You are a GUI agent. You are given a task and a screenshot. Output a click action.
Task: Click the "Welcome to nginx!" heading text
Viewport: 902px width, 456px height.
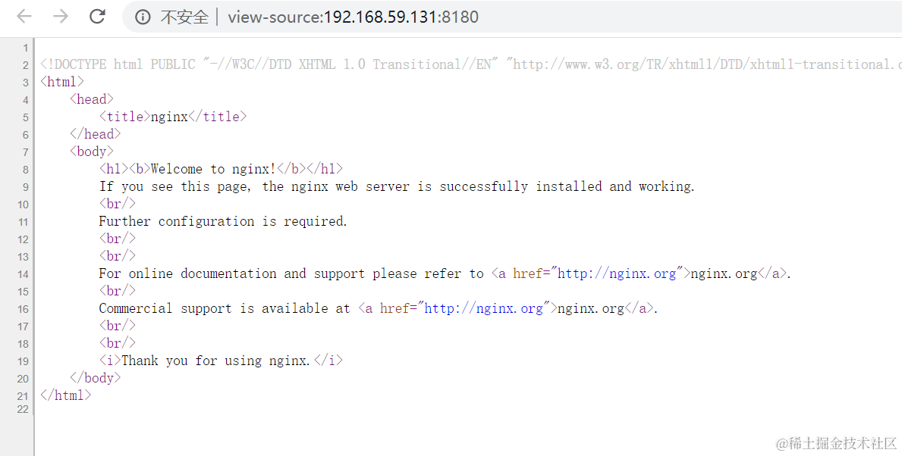click(213, 169)
